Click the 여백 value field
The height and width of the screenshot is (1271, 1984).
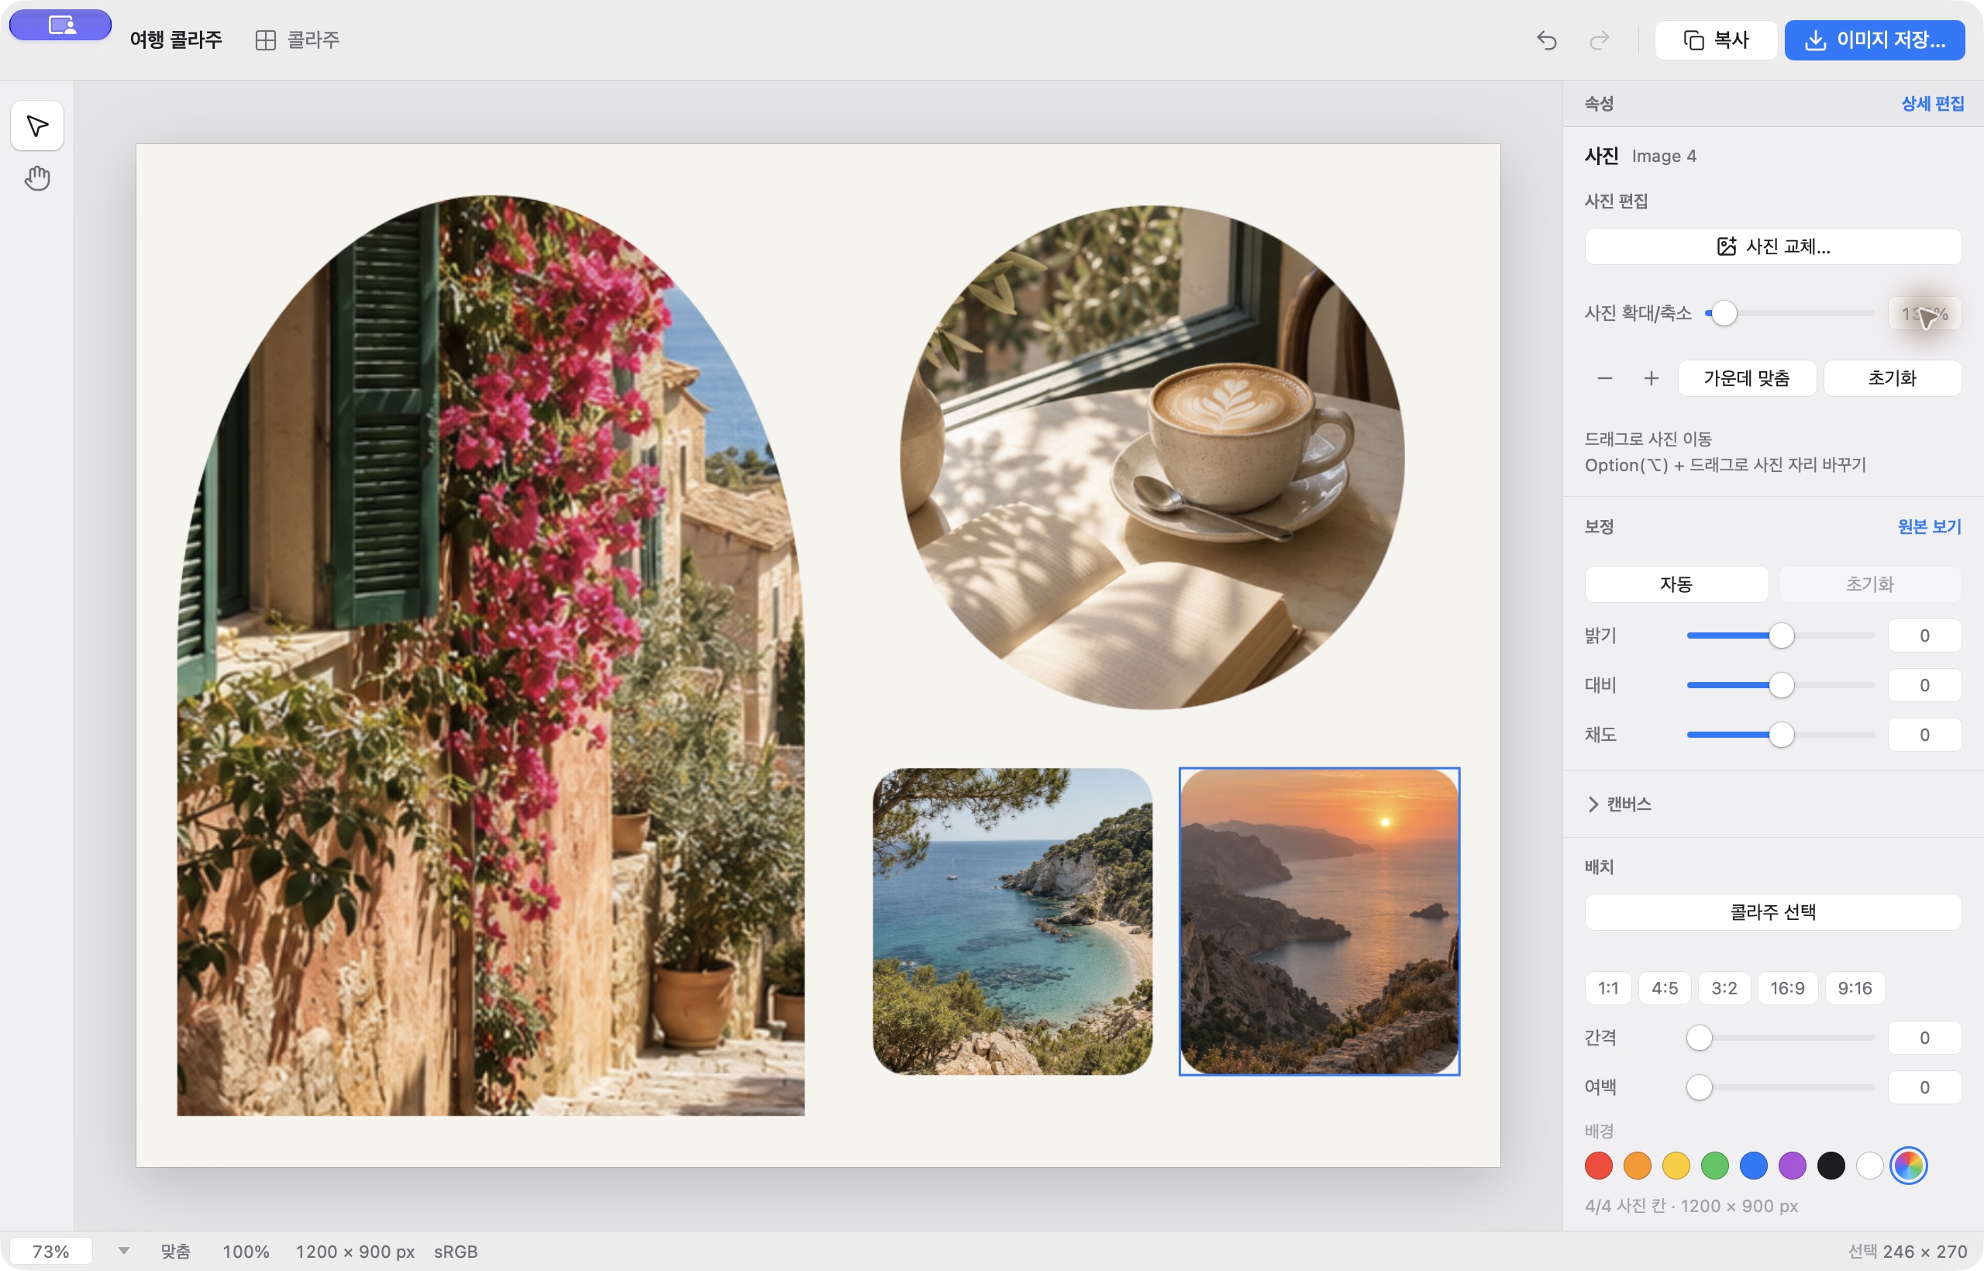coord(1924,1087)
